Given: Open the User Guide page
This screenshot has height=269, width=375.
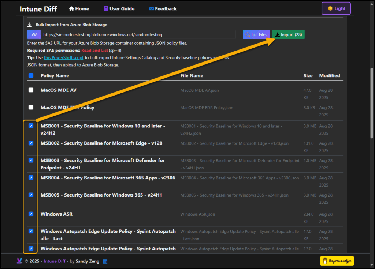Looking at the screenshot, I should pyautogui.click(x=119, y=9).
